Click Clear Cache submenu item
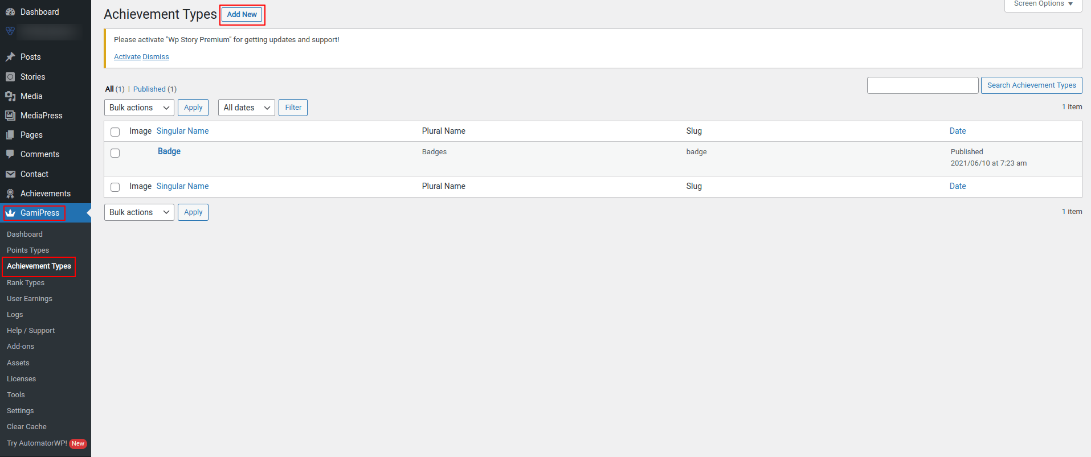The image size is (1091, 457). (x=27, y=427)
